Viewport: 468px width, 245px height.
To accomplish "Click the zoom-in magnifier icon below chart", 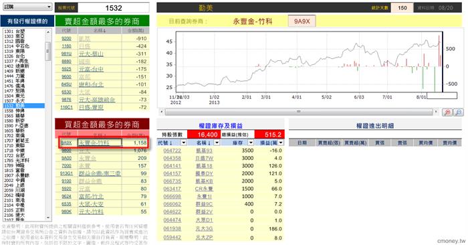I will pos(447,112).
